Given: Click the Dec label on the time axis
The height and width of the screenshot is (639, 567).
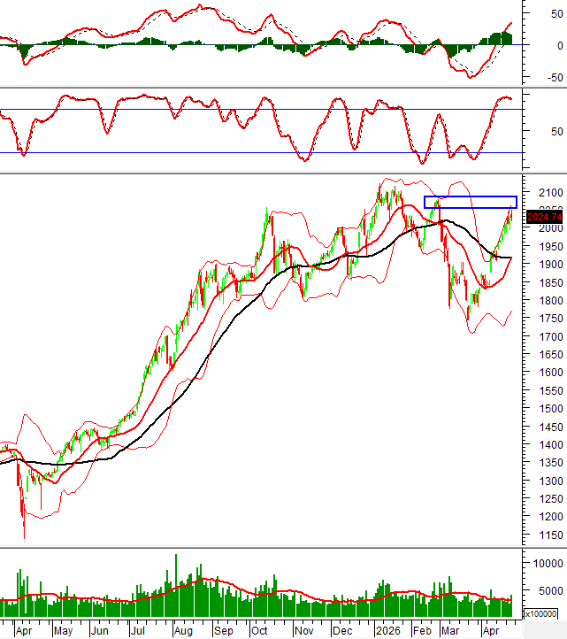Looking at the screenshot, I should tap(341, 632).
